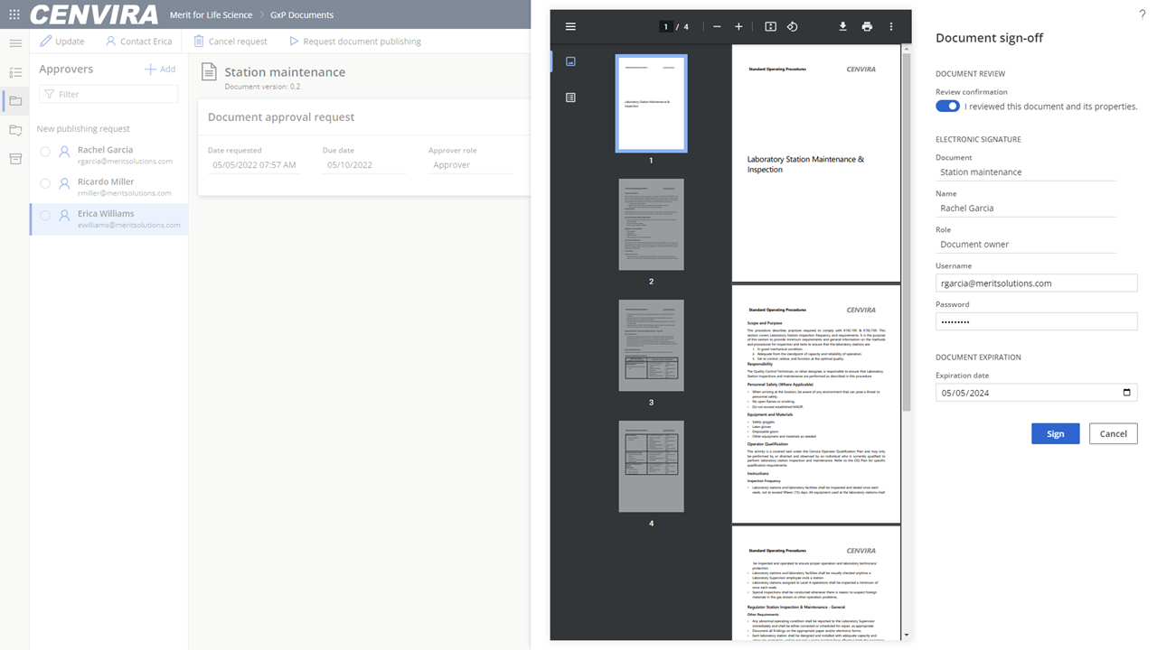Toggle the PDF viewer hamburger menu
The height and width of the screenshot is (650, 1157).
coord(570,26)
